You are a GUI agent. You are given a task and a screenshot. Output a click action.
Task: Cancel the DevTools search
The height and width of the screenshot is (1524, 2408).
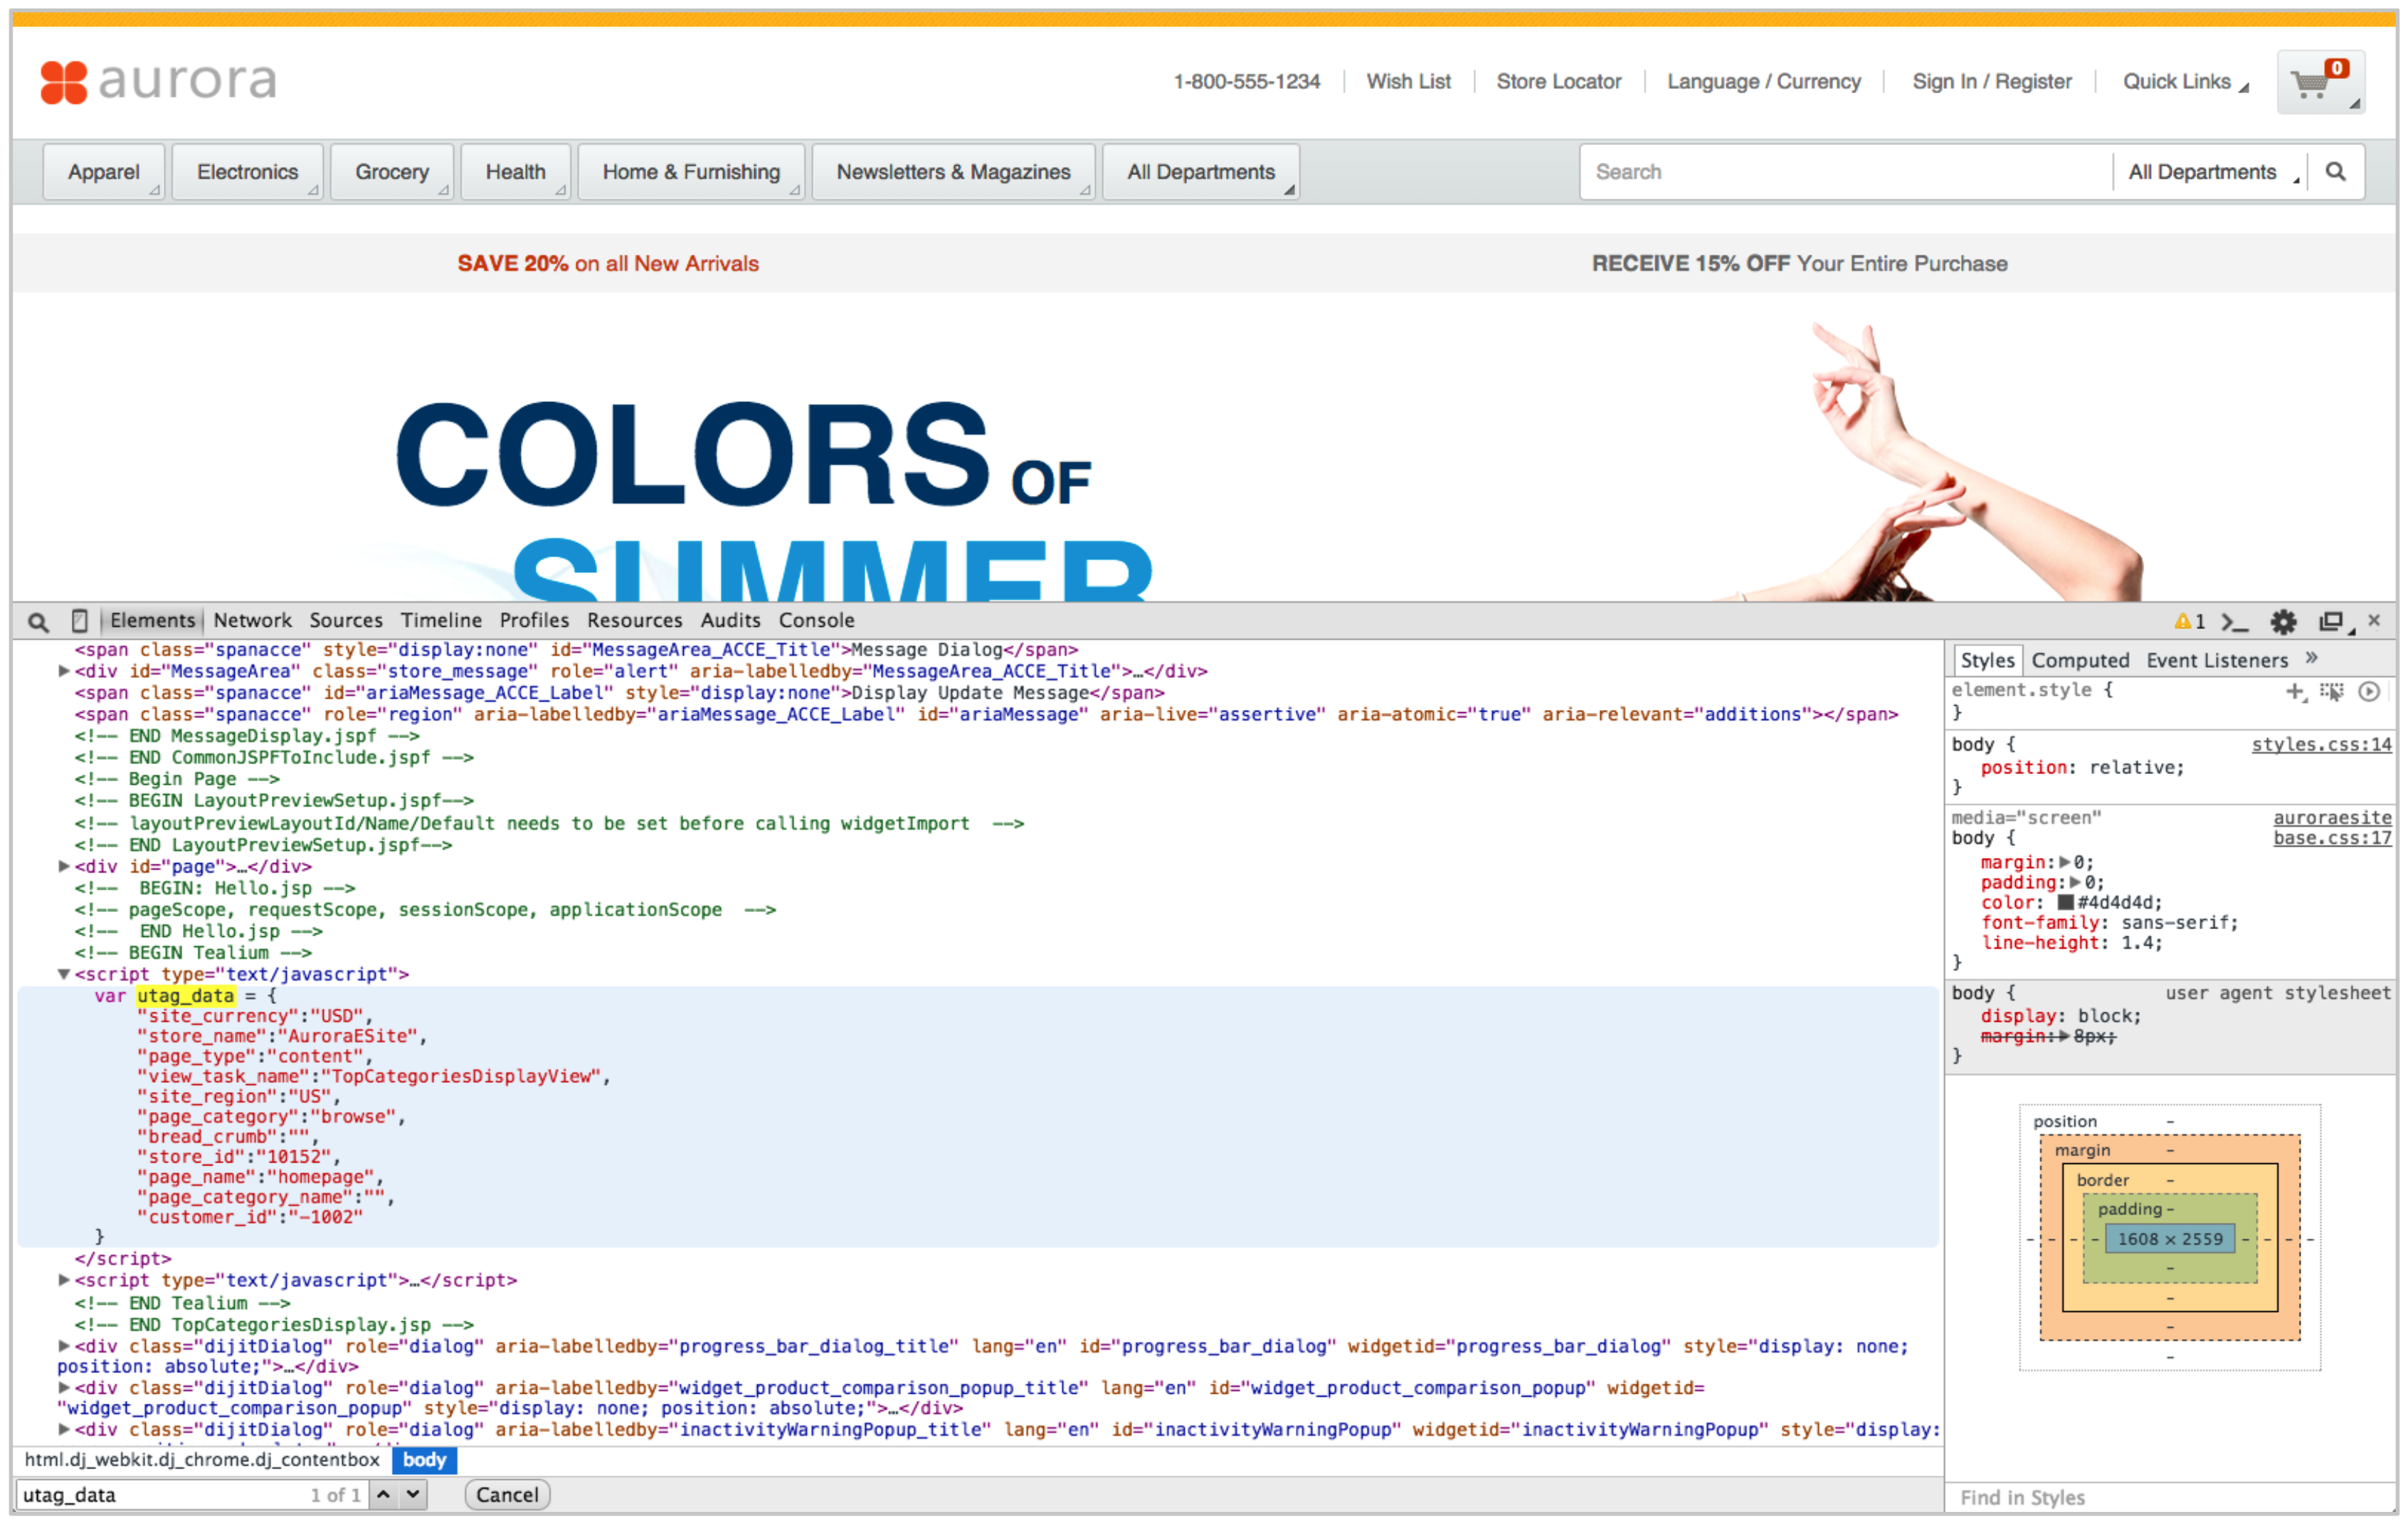point(506,1495)
